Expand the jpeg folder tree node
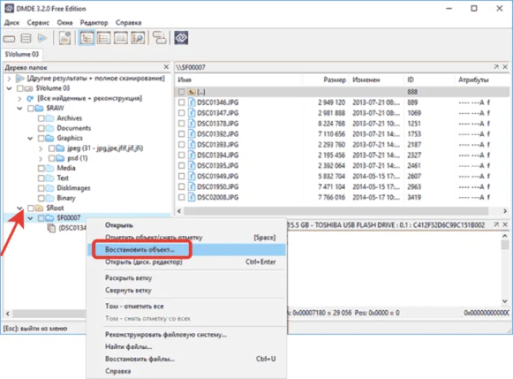The width and height of the screenshot is (513, 379). point(41,148)
